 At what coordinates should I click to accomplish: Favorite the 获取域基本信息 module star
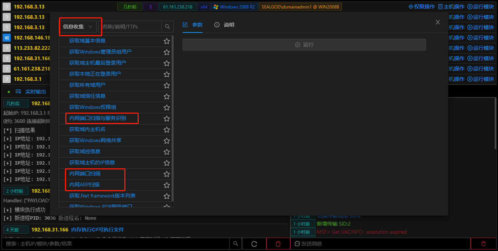167,41
